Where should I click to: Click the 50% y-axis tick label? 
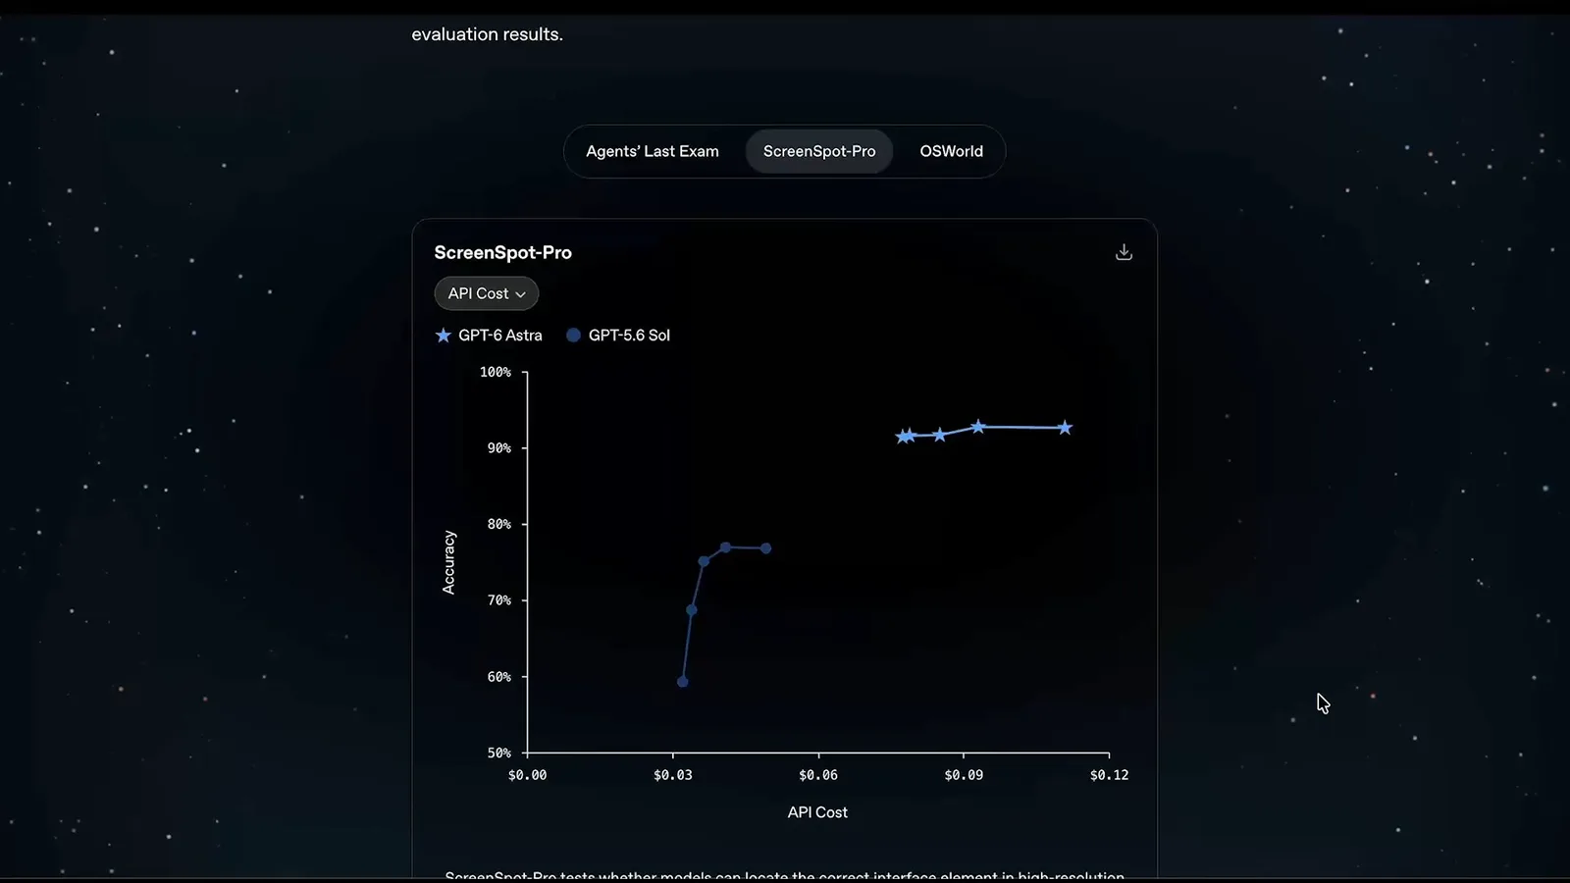point(499,753)
